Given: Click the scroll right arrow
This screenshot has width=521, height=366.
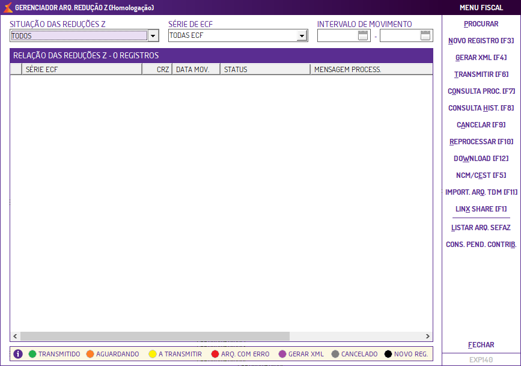Looking at the screenshot, I should (428, 336).
